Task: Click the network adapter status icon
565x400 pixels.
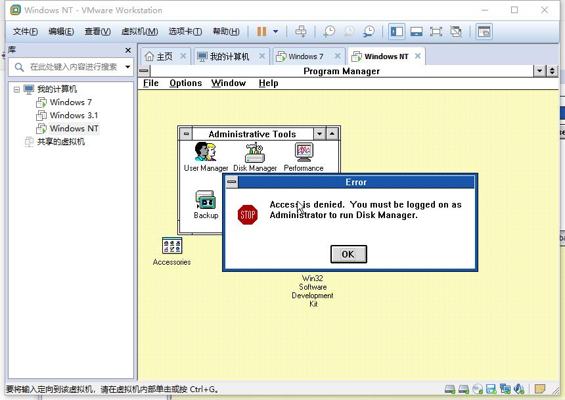Action: tap(505, 389)
